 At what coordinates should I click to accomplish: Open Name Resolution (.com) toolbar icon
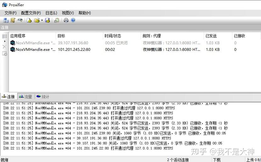(20, 20)
